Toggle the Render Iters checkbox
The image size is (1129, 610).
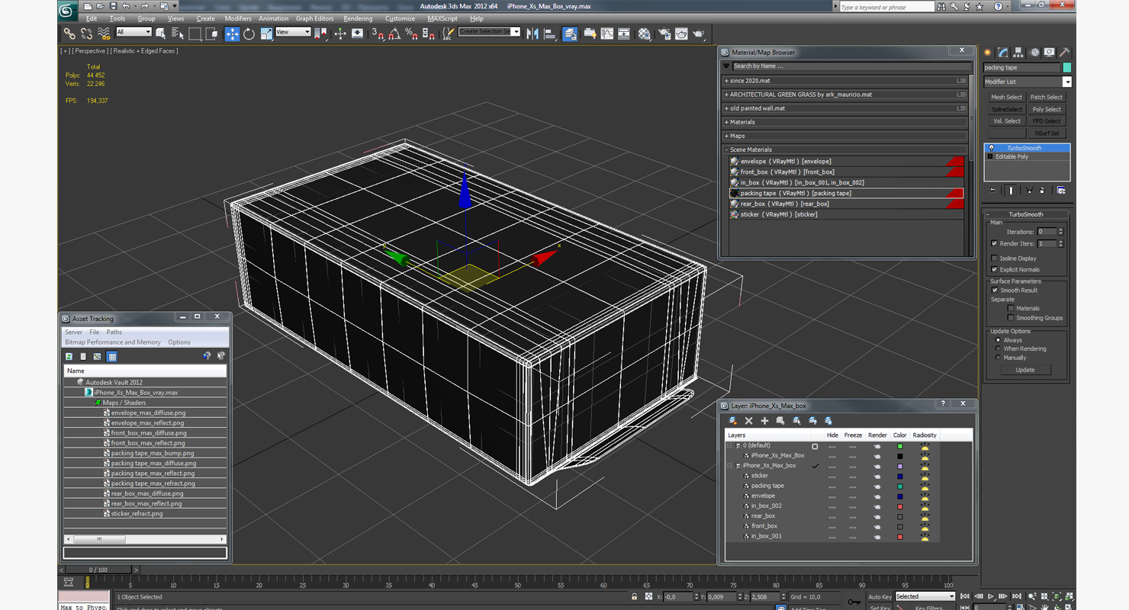coord(994,244)
